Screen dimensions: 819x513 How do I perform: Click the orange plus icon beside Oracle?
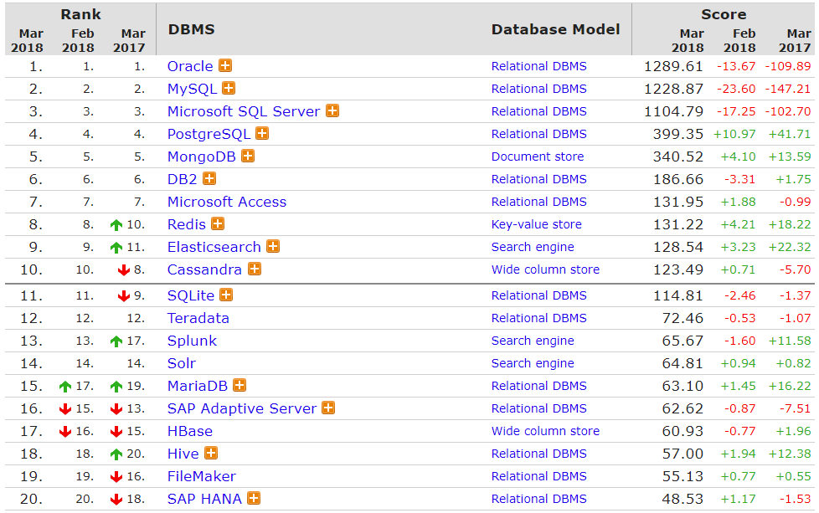225,66
